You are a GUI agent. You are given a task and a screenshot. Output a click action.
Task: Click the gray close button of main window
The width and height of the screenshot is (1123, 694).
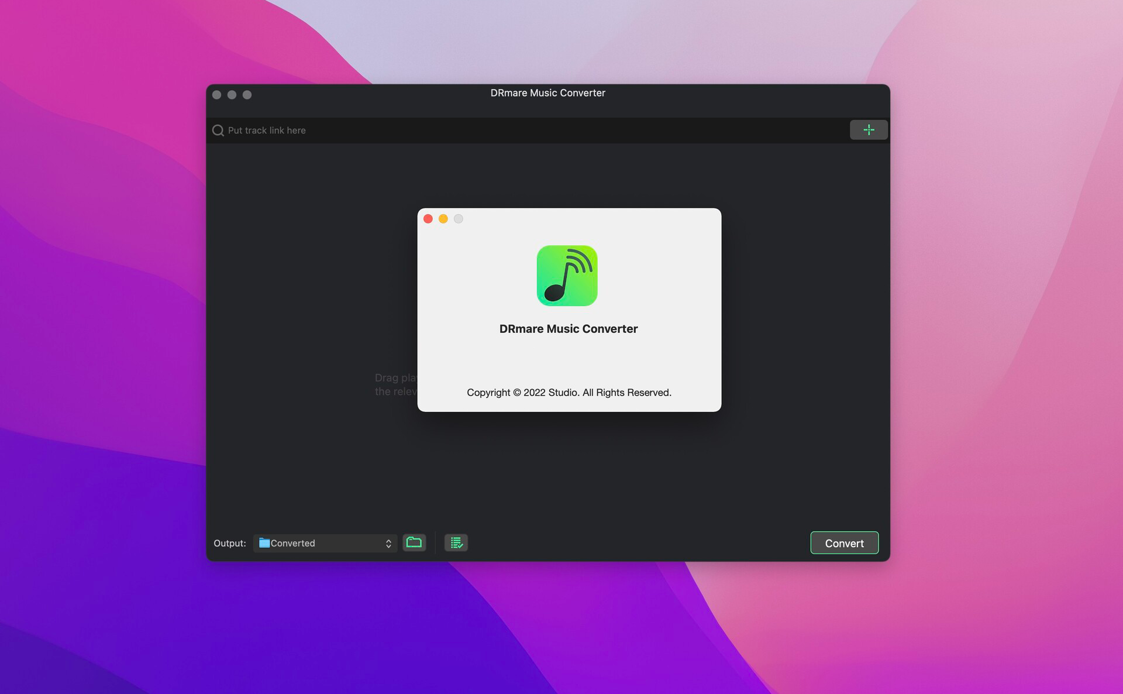(x=216, y=95)
